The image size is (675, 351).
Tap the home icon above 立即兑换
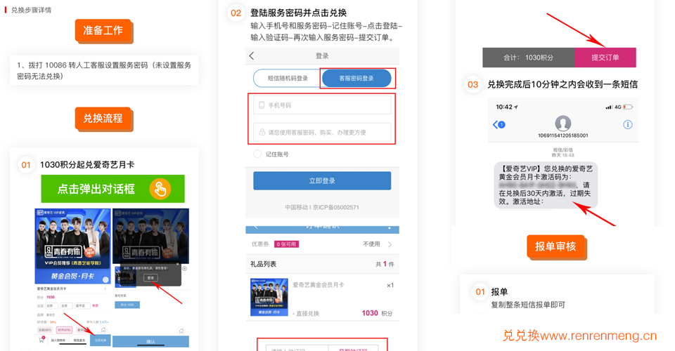(x=103, y=329)
